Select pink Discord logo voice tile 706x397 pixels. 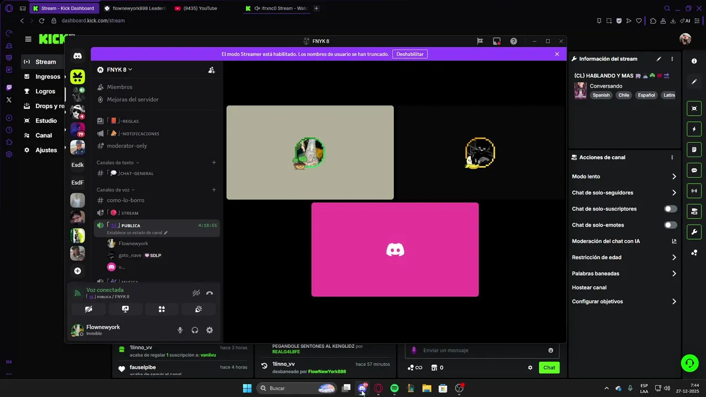(x=395, y=250)
